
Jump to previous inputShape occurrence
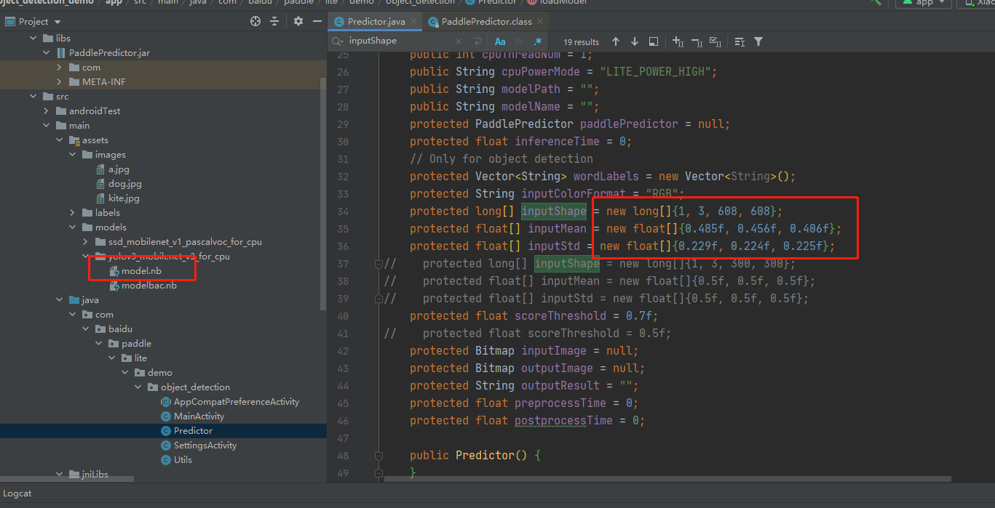coord(616,41)
